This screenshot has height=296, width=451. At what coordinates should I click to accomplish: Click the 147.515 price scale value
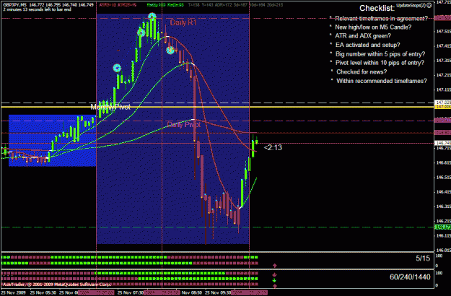[x=443, y=31]
